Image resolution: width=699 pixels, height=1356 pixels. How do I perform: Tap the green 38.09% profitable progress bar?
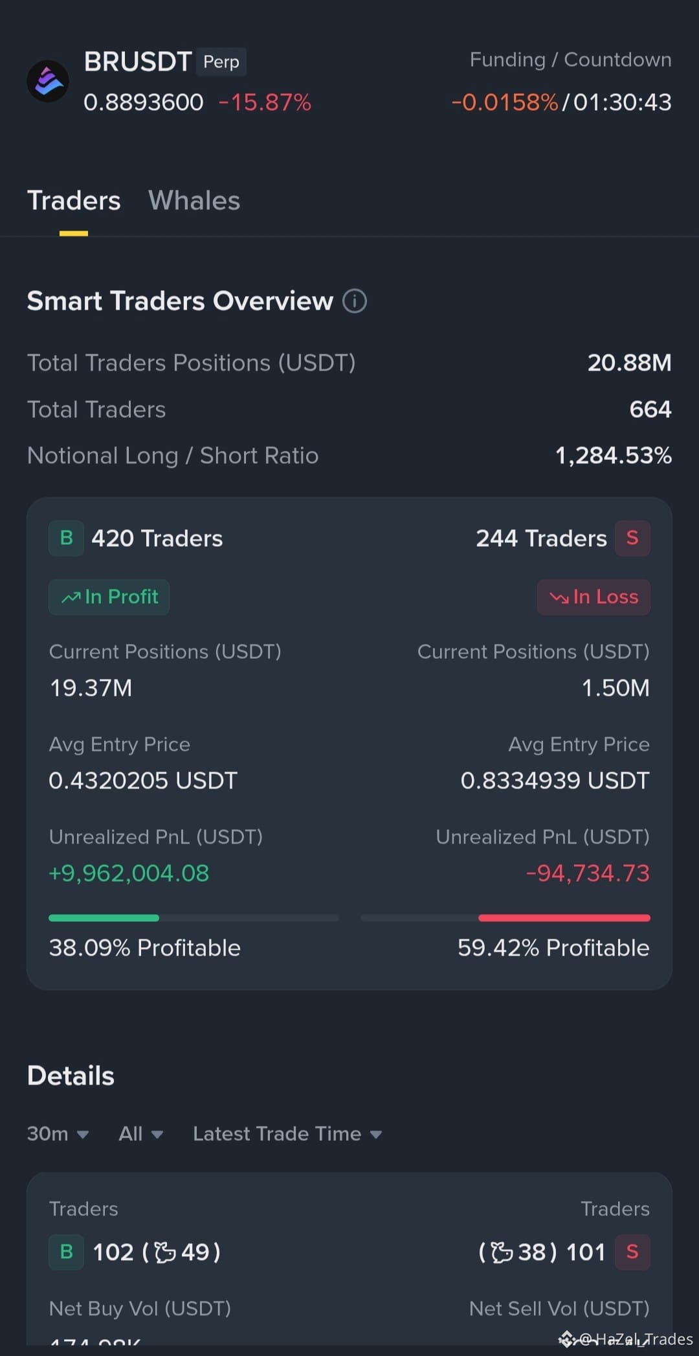194,917
